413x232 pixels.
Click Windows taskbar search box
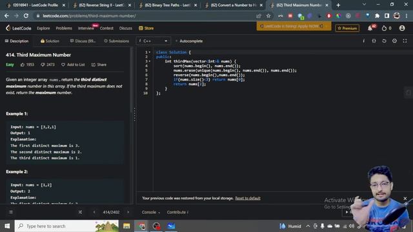point(66,226)
